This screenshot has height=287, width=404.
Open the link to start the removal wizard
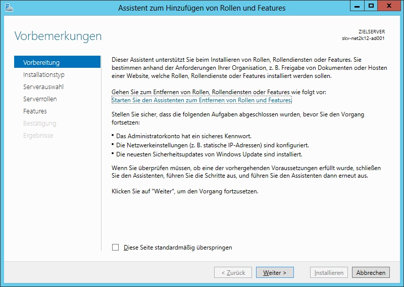click(201, 100)
